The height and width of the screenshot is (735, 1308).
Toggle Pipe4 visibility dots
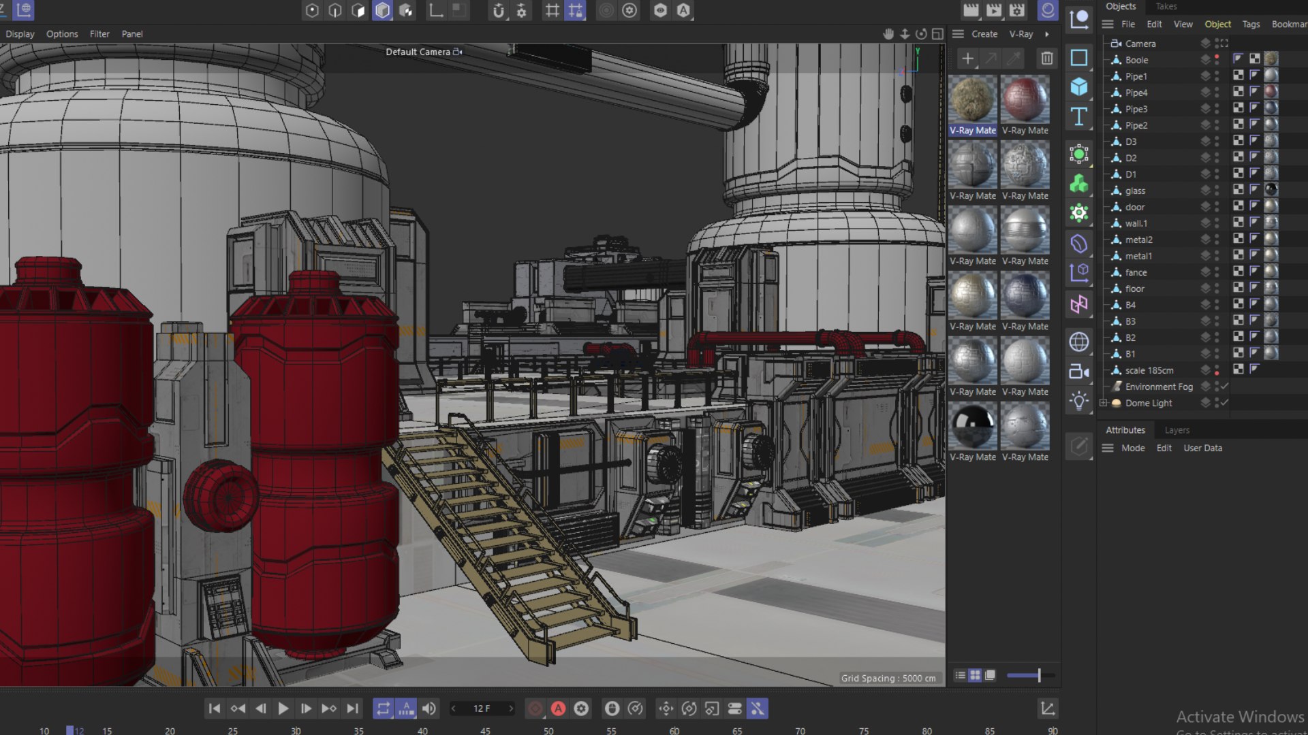pyautogui.click(x=1217, y=93)
